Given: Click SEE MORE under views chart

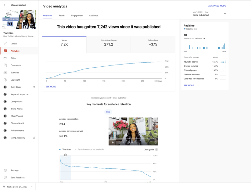Looking at the screenshot, I should point(51,87).
